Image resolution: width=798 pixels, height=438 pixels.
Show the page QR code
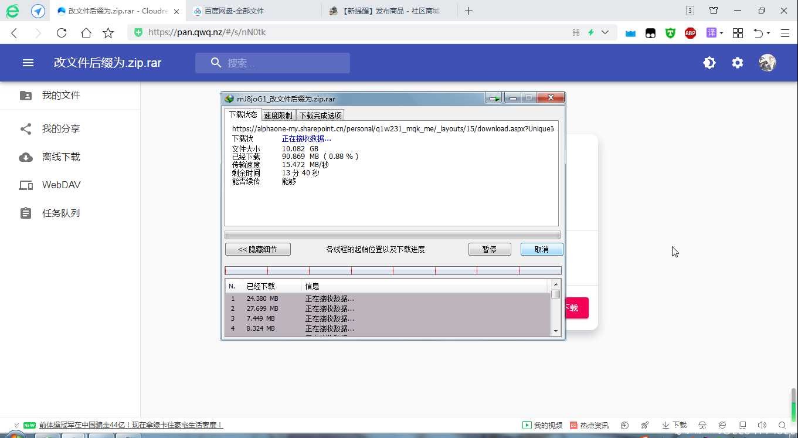tap(576, 32)
